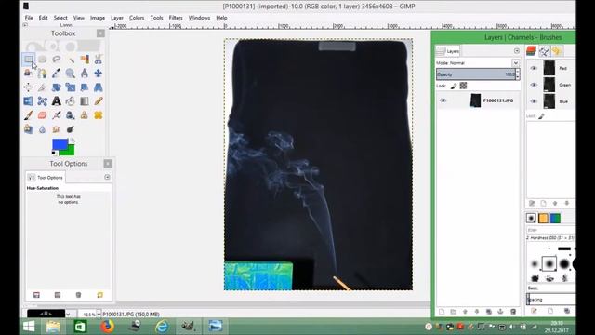Open the layer Mode dropdown
This screenshot has width=595, height=335.
(x=516, y=63)
